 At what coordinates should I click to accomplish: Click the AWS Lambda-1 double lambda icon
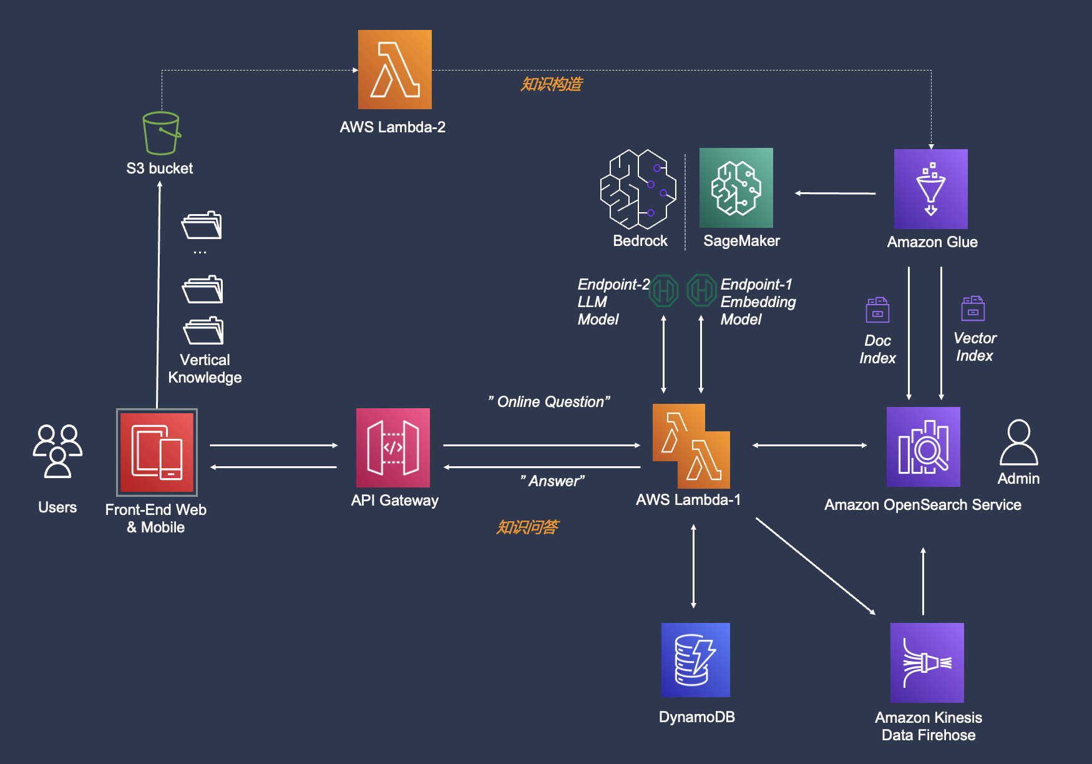coord(691,446)
